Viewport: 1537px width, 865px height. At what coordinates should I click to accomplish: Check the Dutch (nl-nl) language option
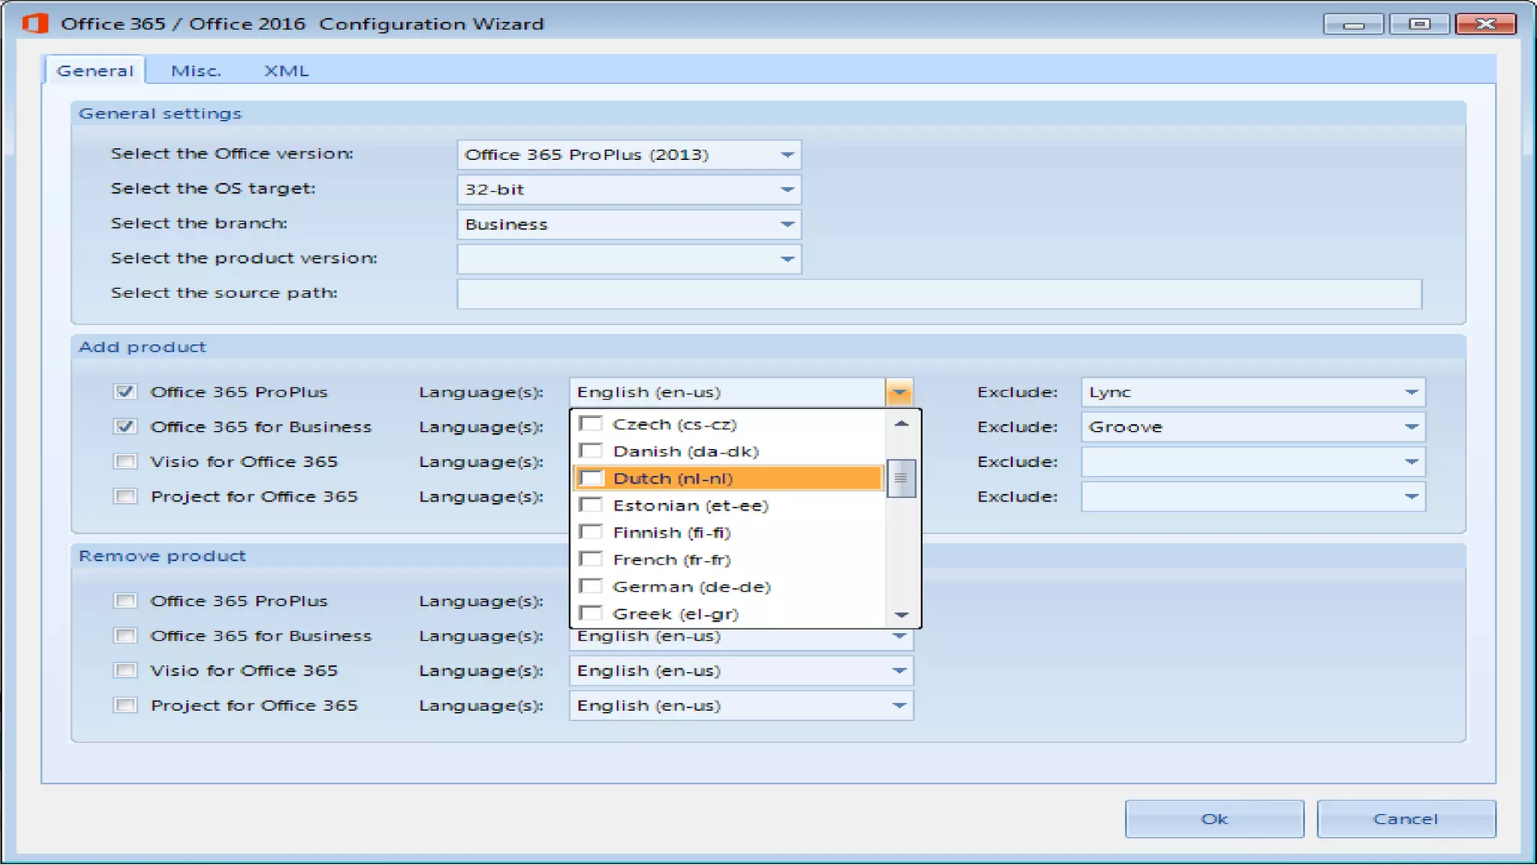pyautogui.click(x=592, y=478)
